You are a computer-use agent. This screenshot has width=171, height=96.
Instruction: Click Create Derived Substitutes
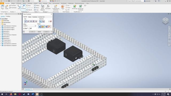click(x=56, y=8)
